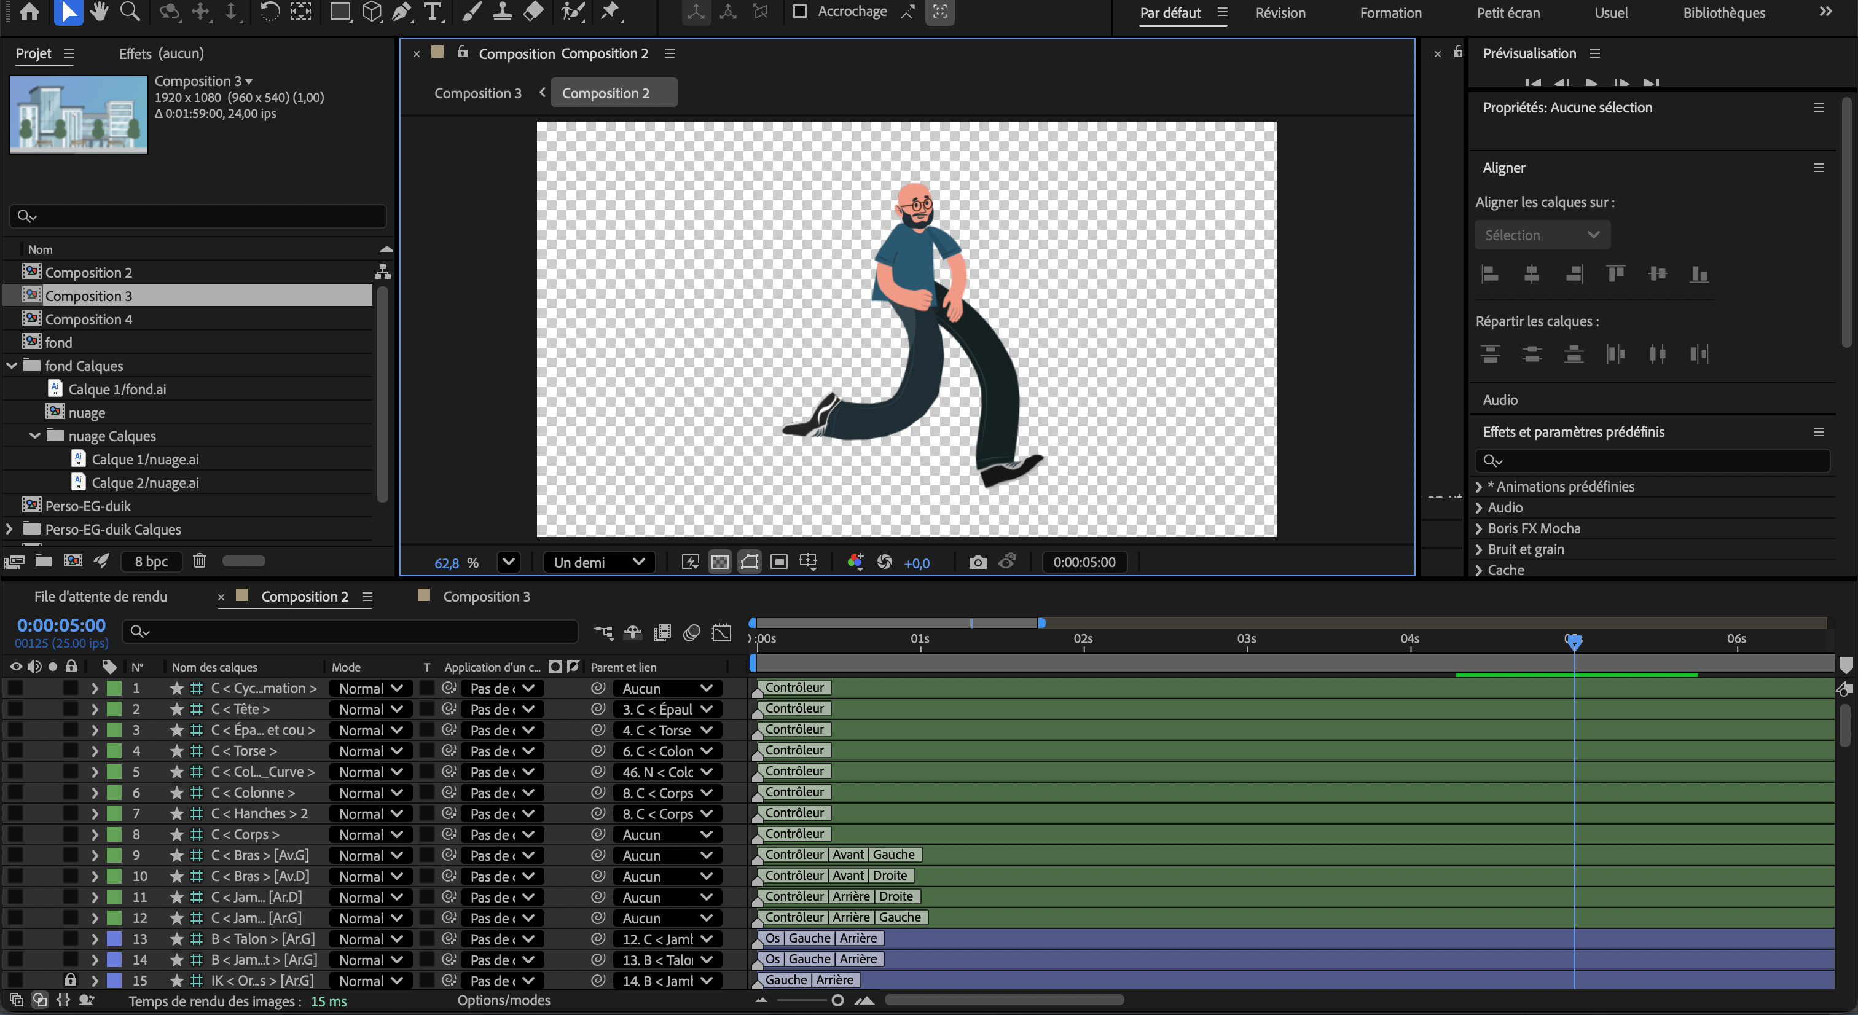Toggle motion blur switch in timeline header
The height and width of the screenshot is (1015, 1858).
click(691, 633)
